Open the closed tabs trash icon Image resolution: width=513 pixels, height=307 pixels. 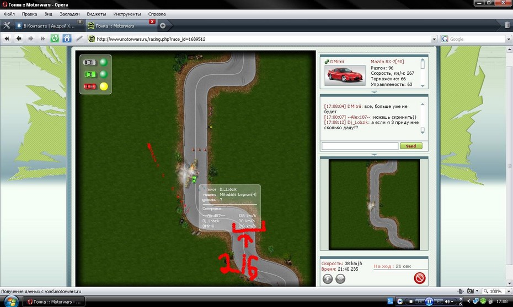point(507,25)
